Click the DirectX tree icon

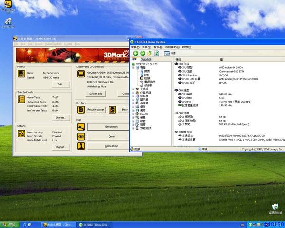click(137, 114)
